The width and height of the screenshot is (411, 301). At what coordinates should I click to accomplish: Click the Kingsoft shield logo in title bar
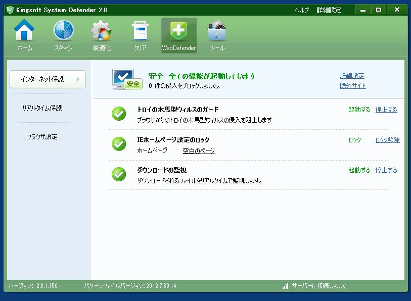point(10,10)
